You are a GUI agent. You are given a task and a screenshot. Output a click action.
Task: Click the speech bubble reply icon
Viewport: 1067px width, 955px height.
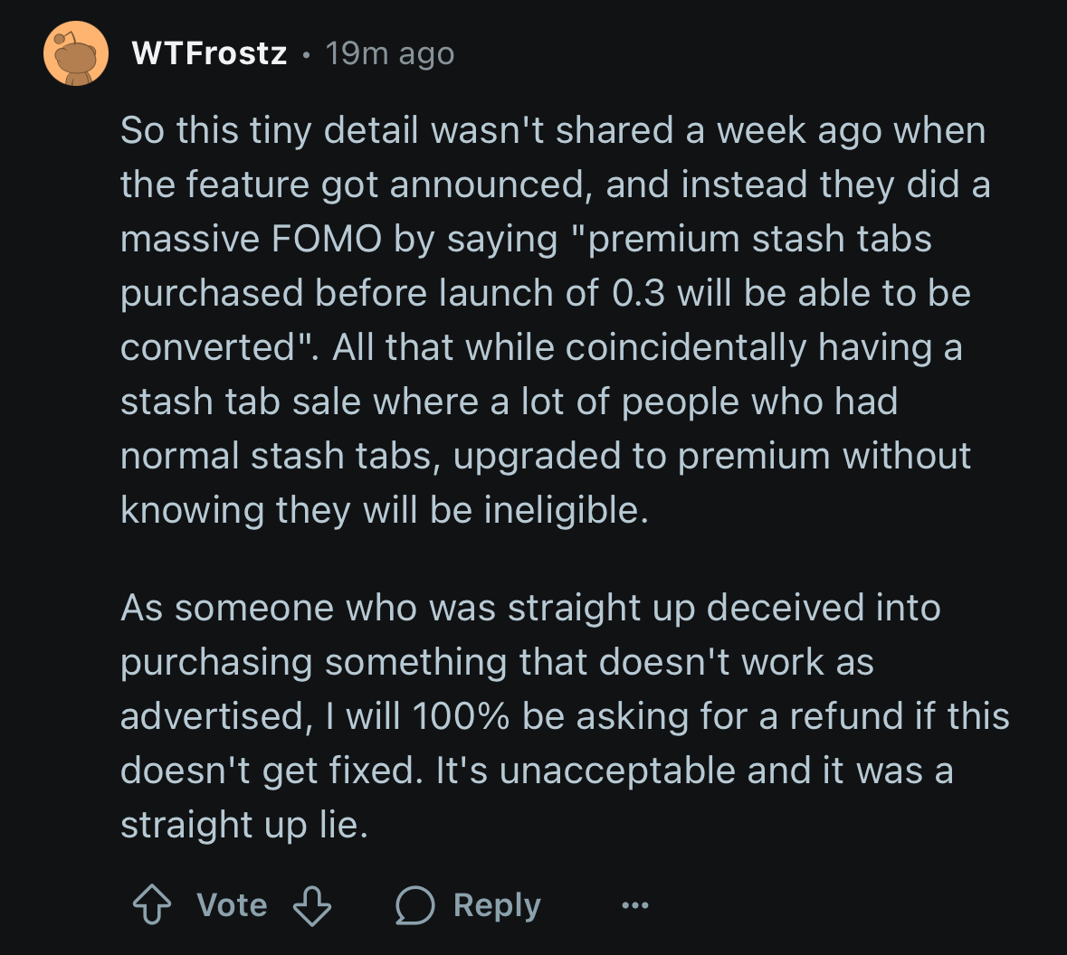click(x=414, y=905)
